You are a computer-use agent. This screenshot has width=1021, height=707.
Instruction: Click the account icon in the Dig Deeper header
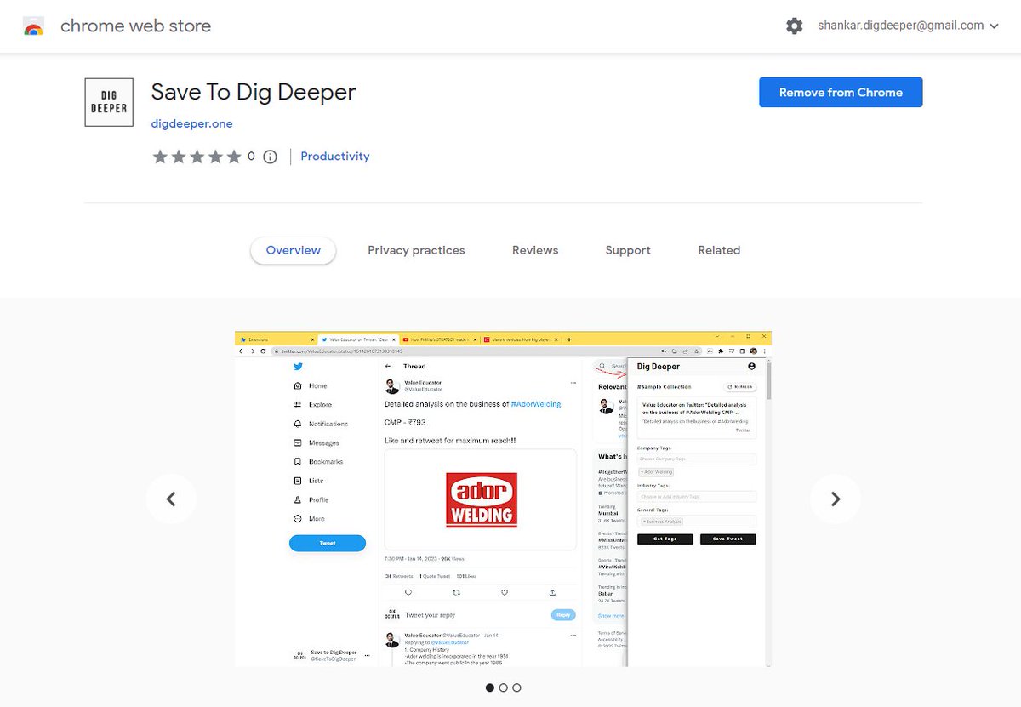[x=751, y=367]
